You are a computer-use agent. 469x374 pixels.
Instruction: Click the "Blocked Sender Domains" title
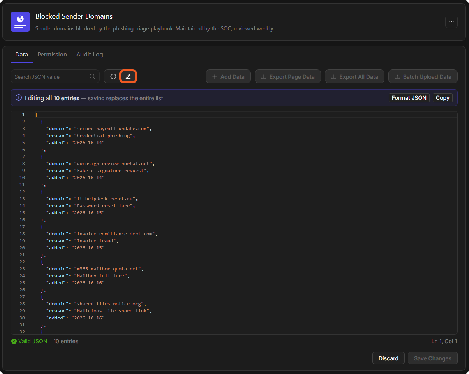coord(74,16)
